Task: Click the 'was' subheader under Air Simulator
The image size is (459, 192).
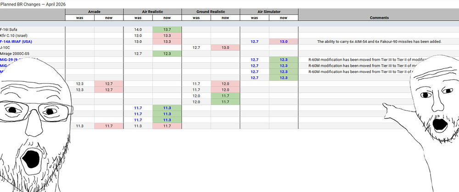Action: pyautogui.click(x=255, y=18)
